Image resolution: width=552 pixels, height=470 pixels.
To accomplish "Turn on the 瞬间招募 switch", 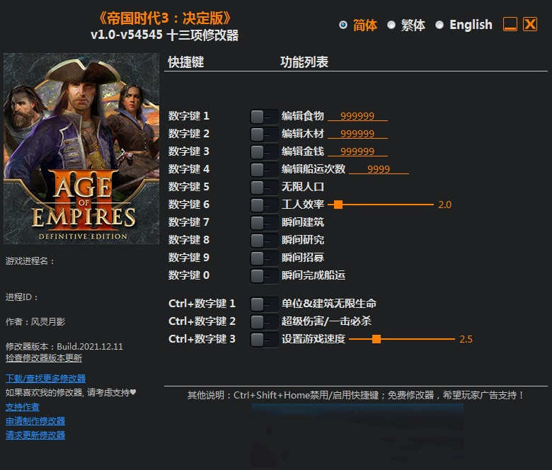I will 264,258.
